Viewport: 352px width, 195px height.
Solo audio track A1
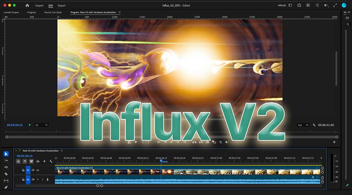coord(43,180)
